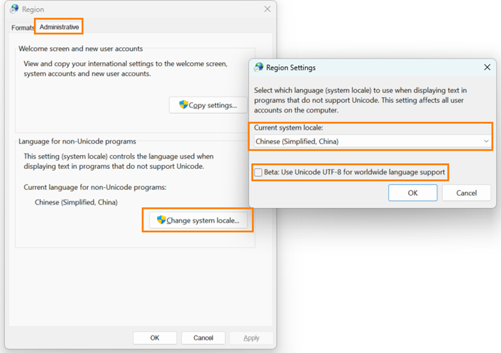Expand the system locale dropdown arrow
This screenshot has width=501, height=353.
[x=486, y=141]
